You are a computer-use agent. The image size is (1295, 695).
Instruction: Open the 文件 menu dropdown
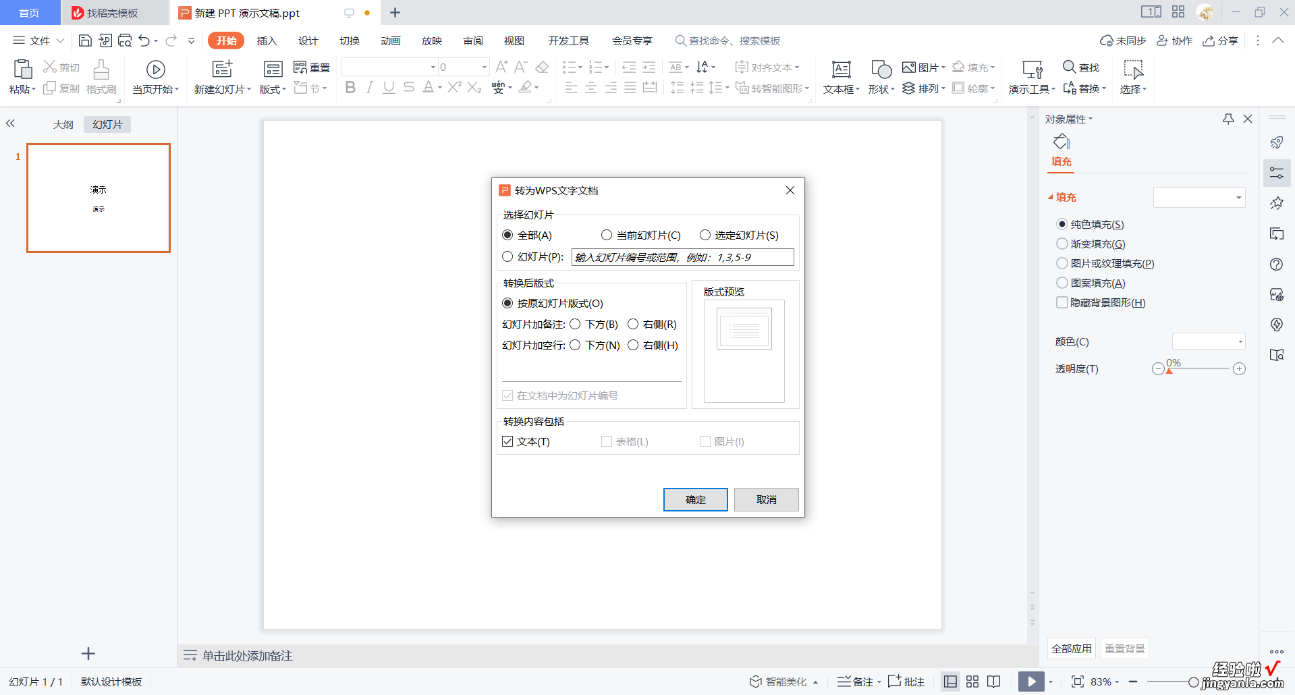(39, 40)
